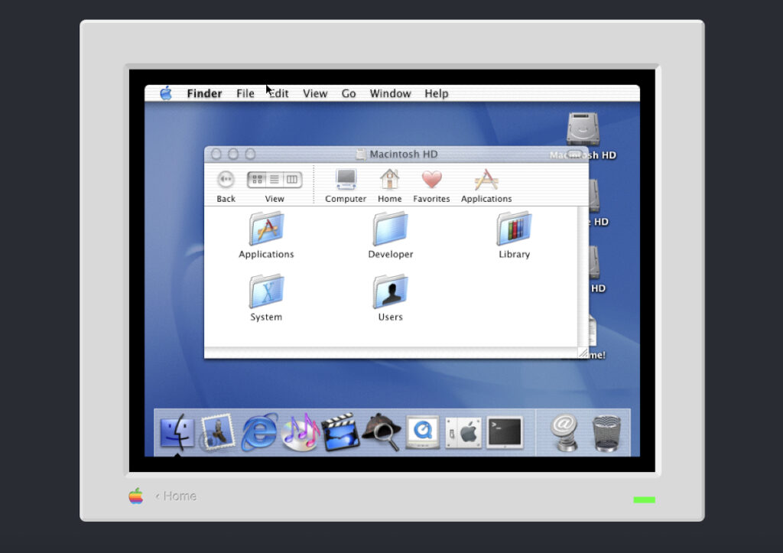Click the resize grip at the Finder window corner
The image size is (783, 553).
tap(583, 353)
